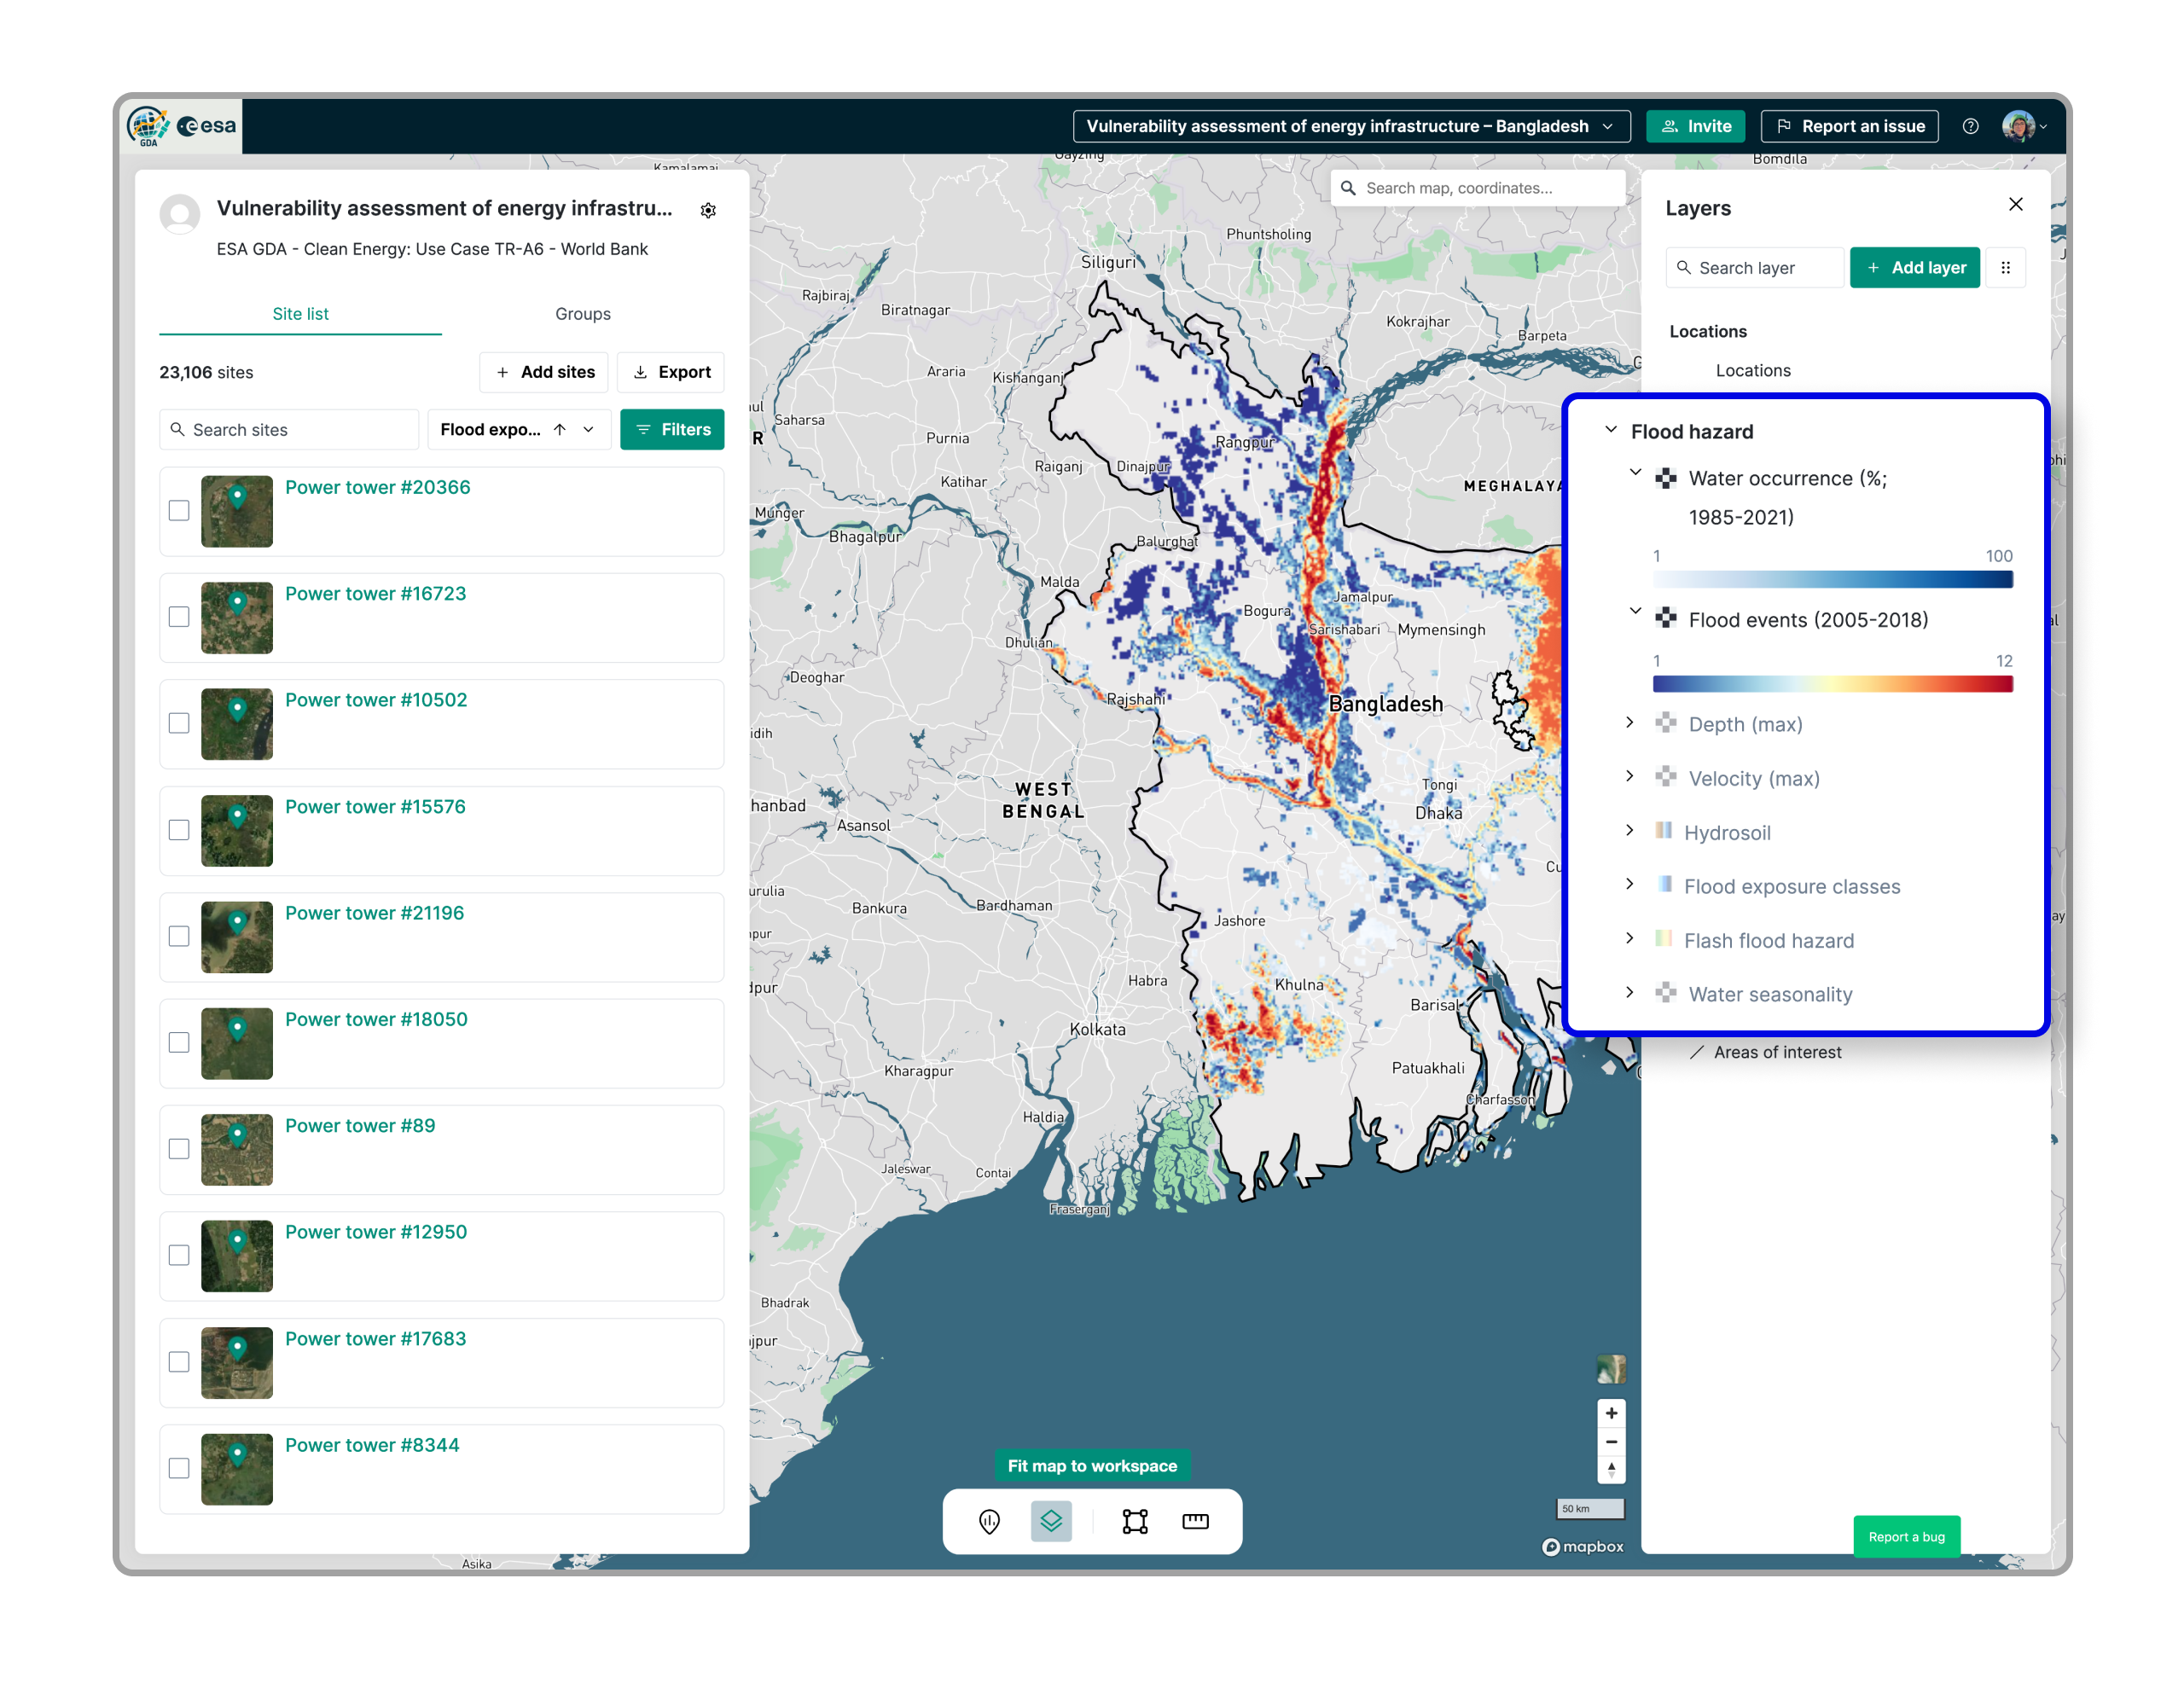Click the layers icon in bottom toolbar
2184x1706 pixels.
[x=1051, y=1521]
